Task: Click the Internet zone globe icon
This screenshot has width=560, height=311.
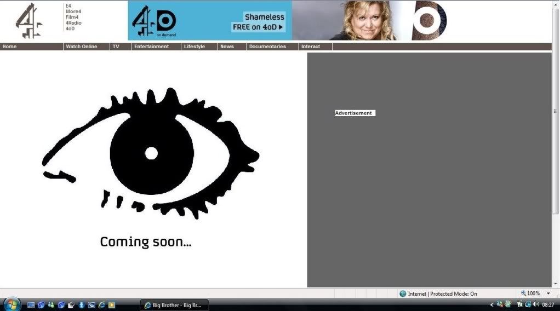Action: coord(403,293)
